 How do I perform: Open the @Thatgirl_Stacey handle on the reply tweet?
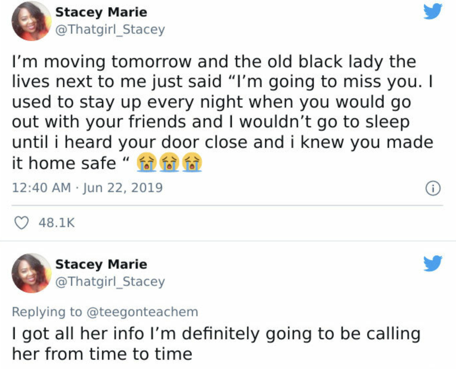110,282
